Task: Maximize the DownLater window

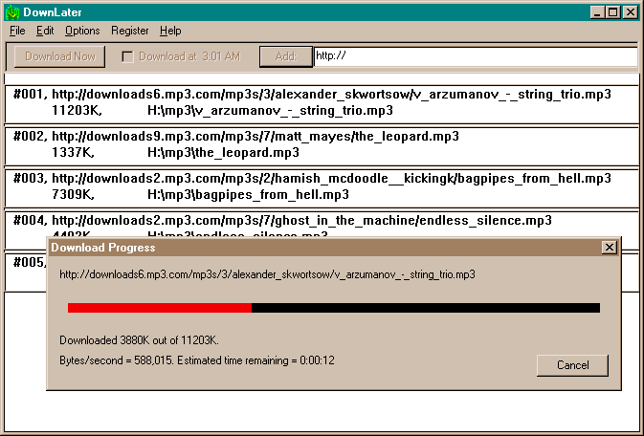Action: (x=613, y=12)
